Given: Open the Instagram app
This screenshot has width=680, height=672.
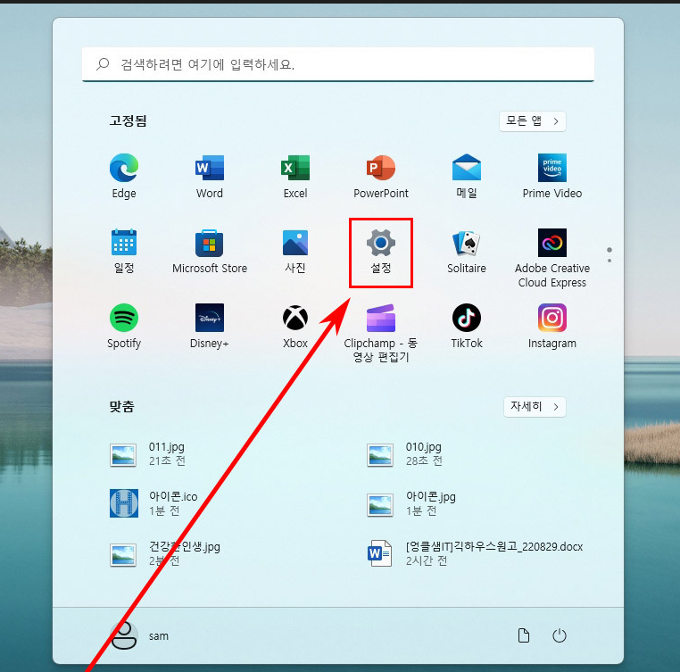Looking at the screenshot, I should (x=552, y=326).
